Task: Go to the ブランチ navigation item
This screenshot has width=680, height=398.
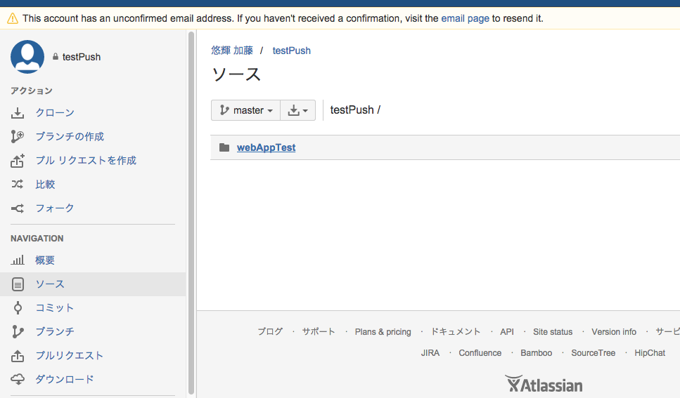Action: coord(55,331)
